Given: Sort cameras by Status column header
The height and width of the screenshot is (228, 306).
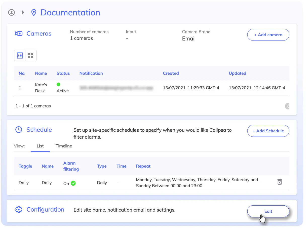Looking at the screenshot, I should coord(63,73).
